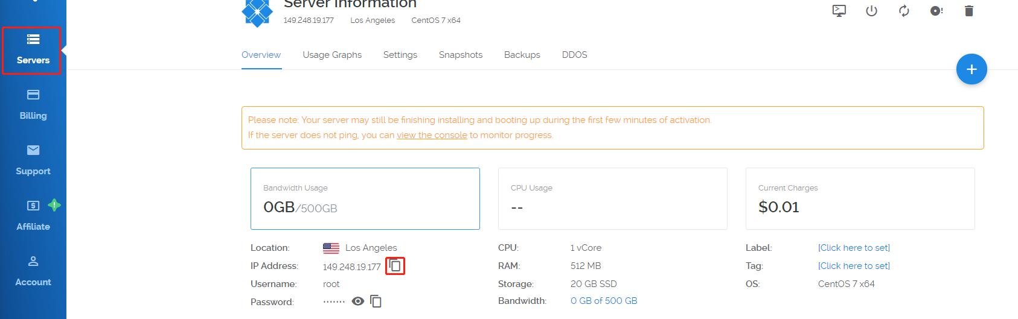The width and height of the screenshot is (1018, 319).
Task: Open the server console view icon
Action: pyautogui.click(x=839, y=11)
